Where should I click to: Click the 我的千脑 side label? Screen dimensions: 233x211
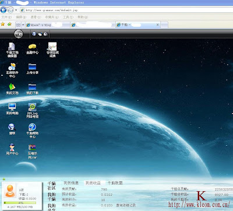52,196
